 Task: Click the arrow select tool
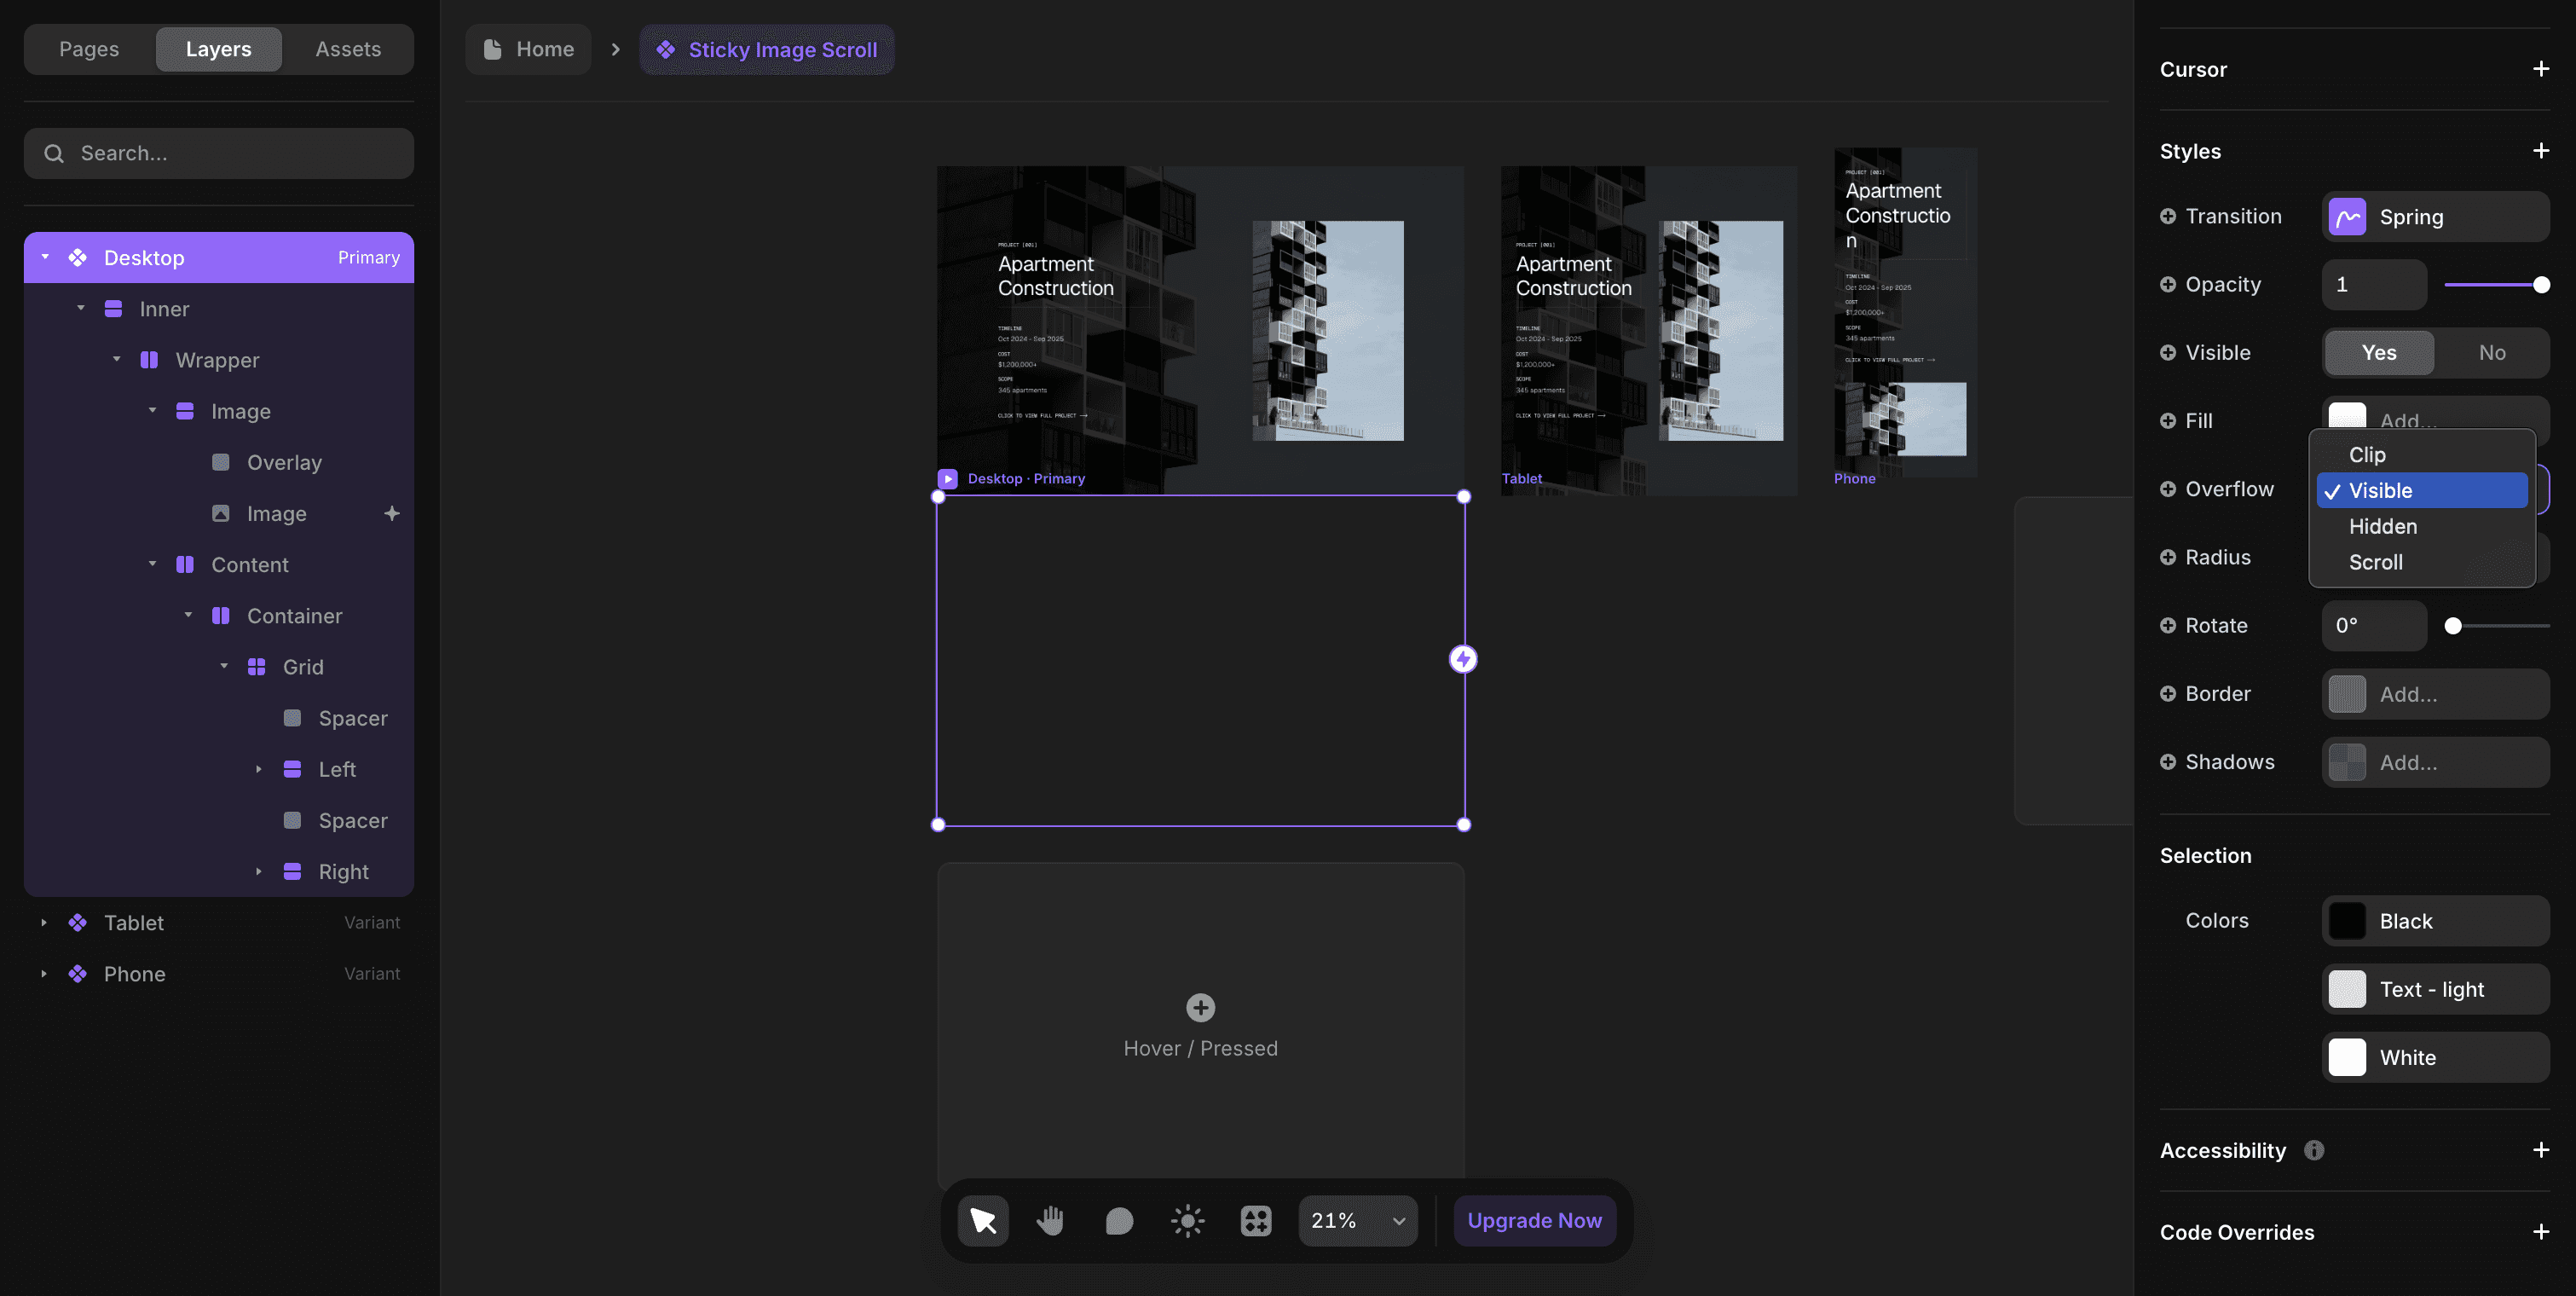click(983, 1220)
